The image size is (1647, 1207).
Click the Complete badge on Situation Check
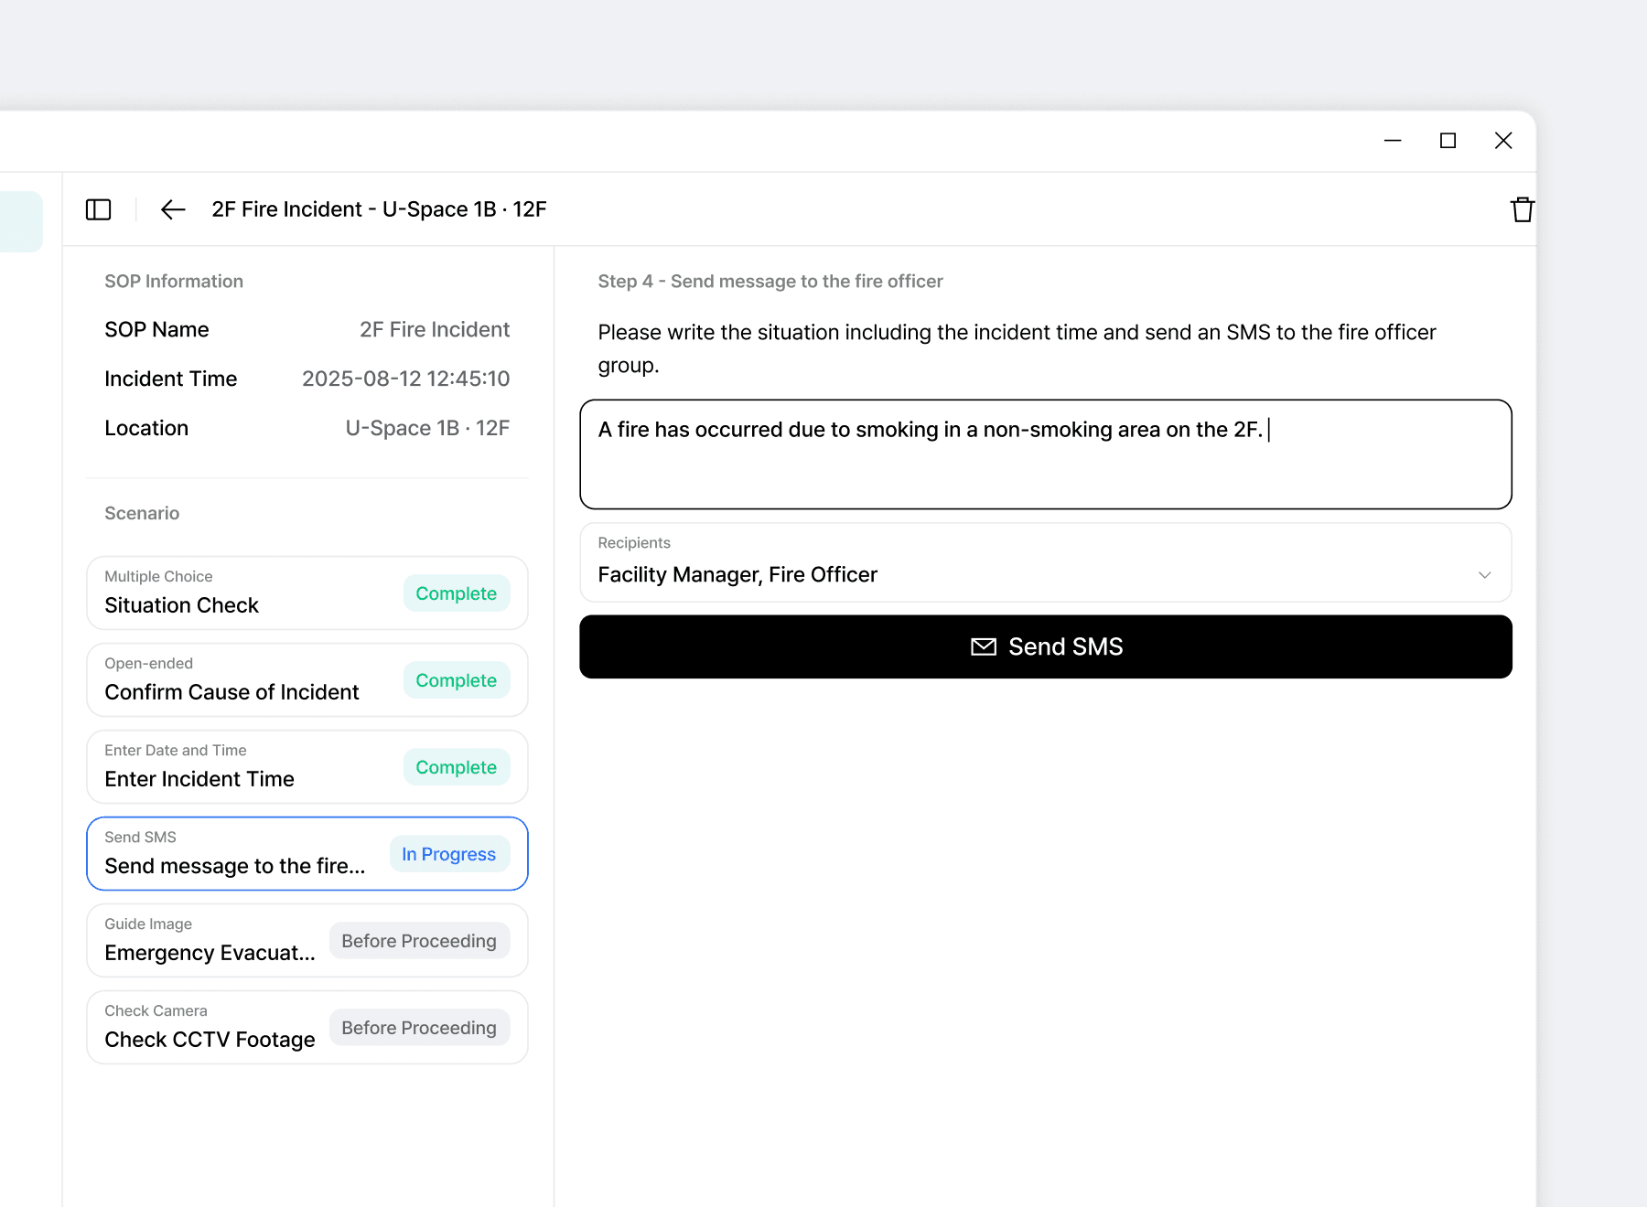point(456,593)
